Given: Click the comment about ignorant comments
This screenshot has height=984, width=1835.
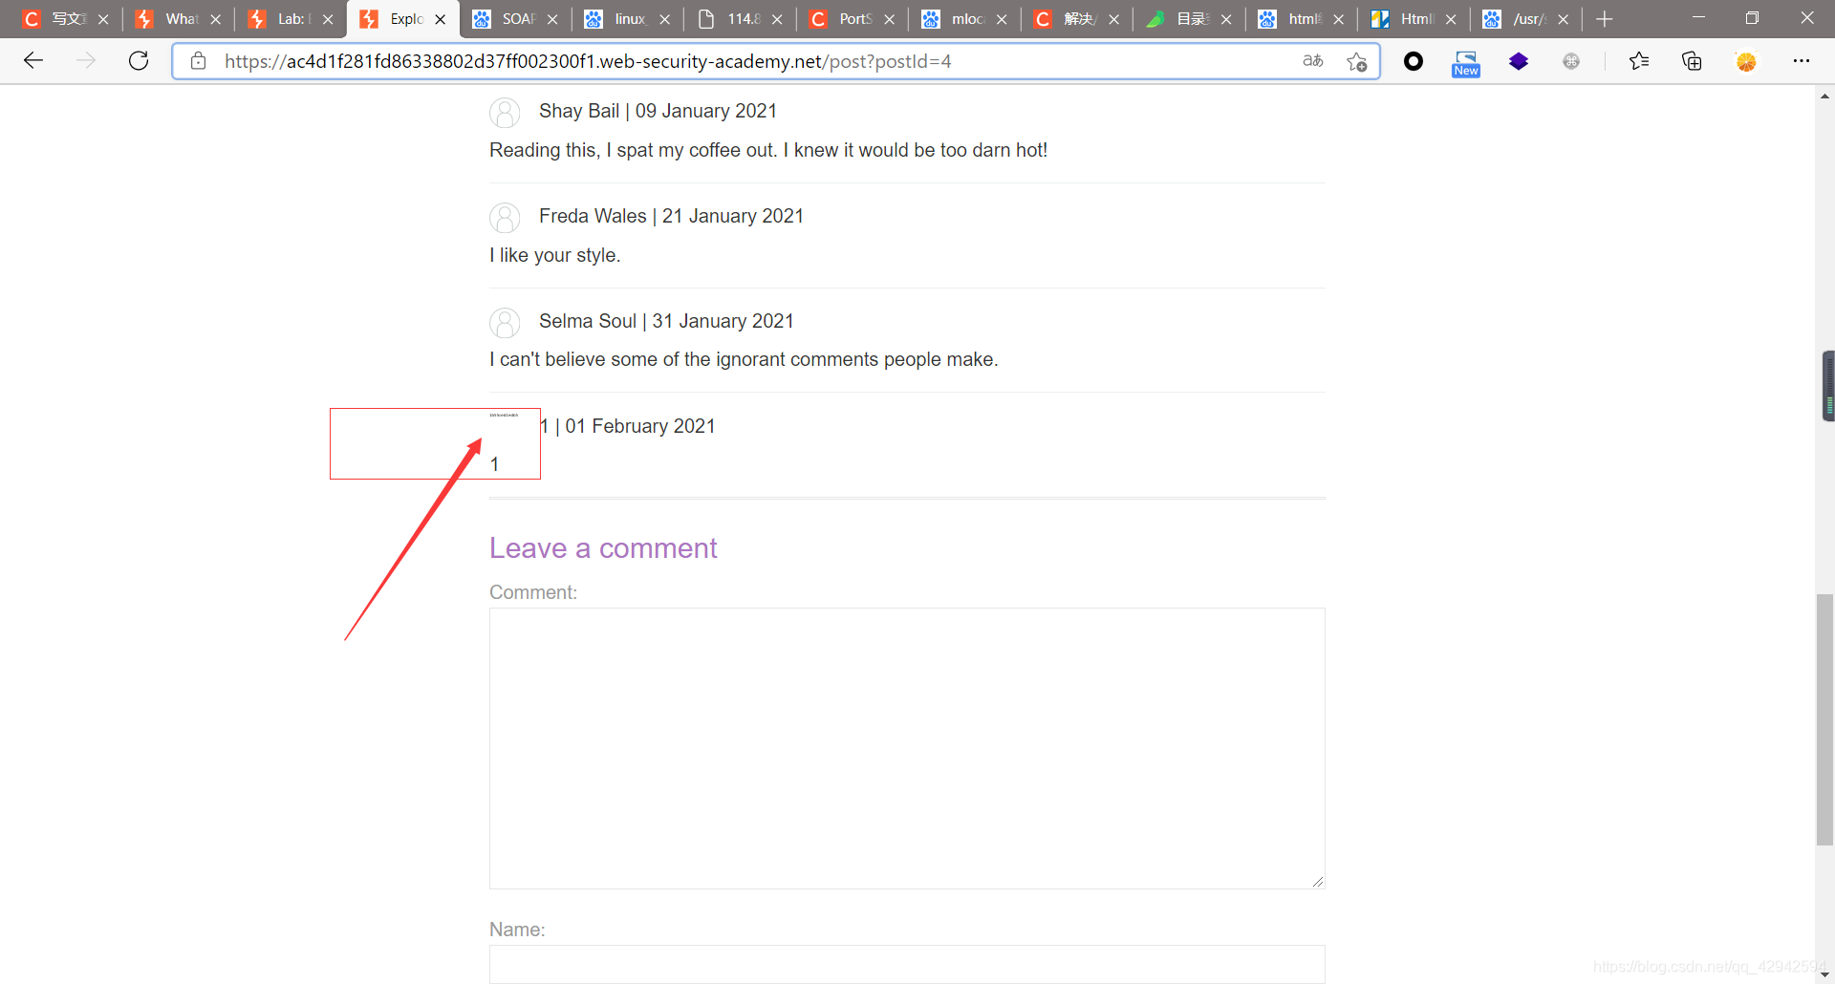Looking at the screenshot, I should (744, 359).
